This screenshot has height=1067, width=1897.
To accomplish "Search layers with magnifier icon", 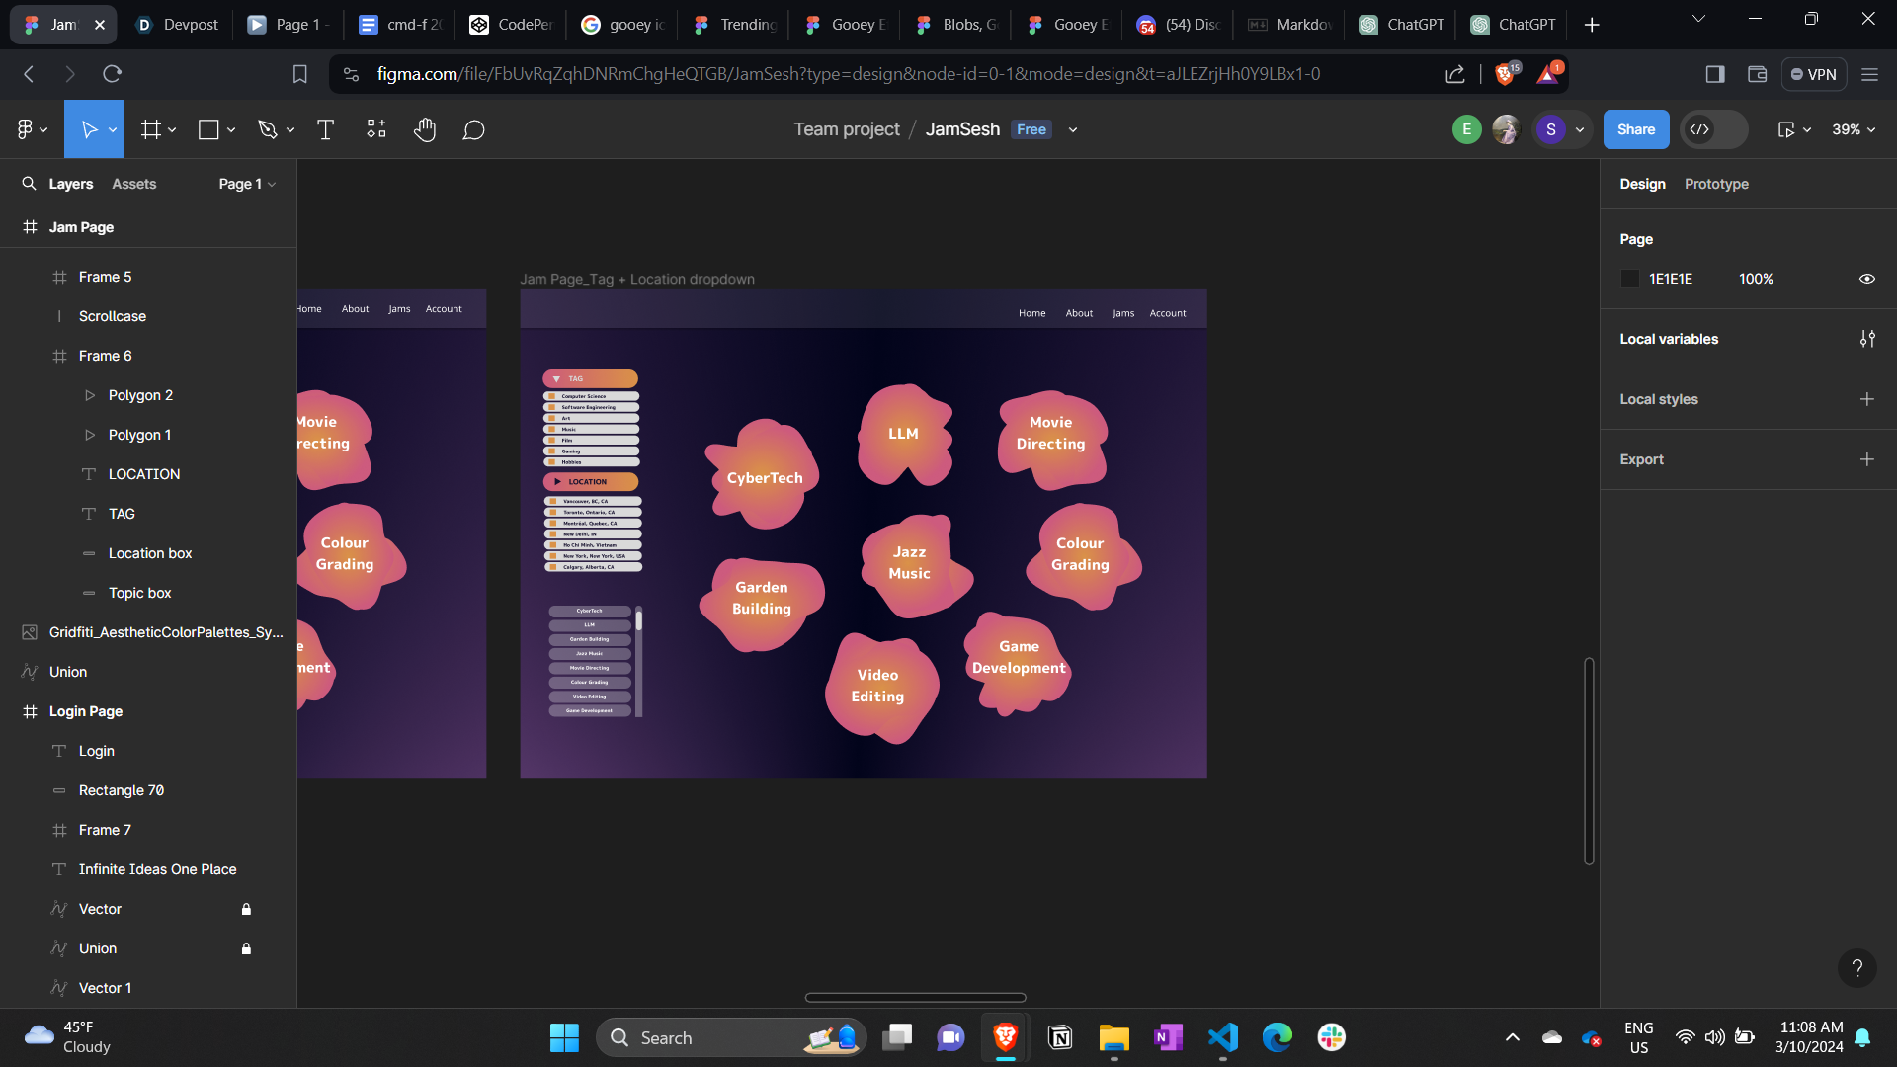I will (x=29, y=184).
